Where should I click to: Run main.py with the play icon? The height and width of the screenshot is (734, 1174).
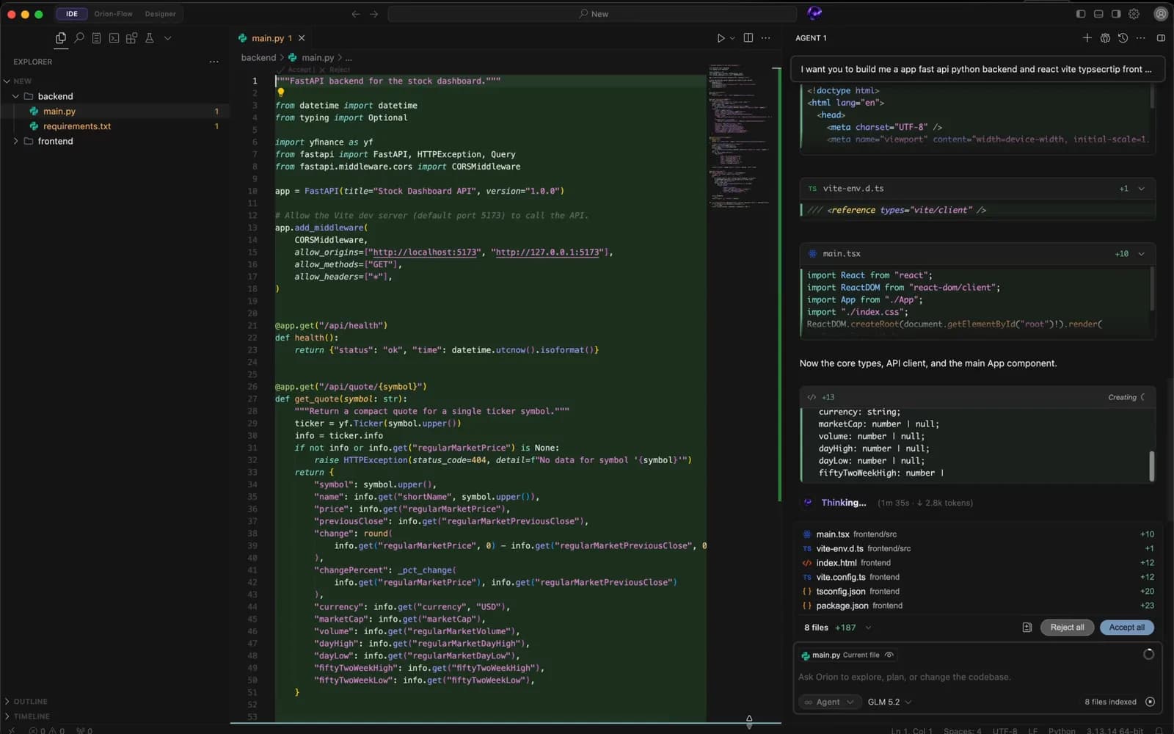721,38
